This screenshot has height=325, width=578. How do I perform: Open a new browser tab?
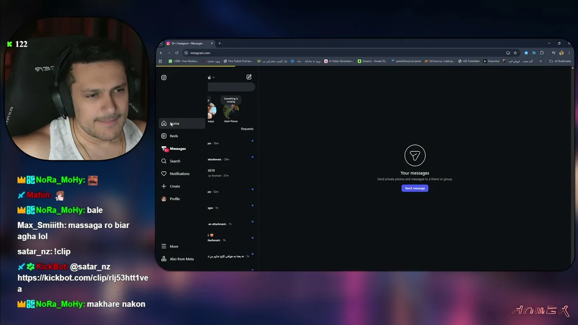click(219, 43)
